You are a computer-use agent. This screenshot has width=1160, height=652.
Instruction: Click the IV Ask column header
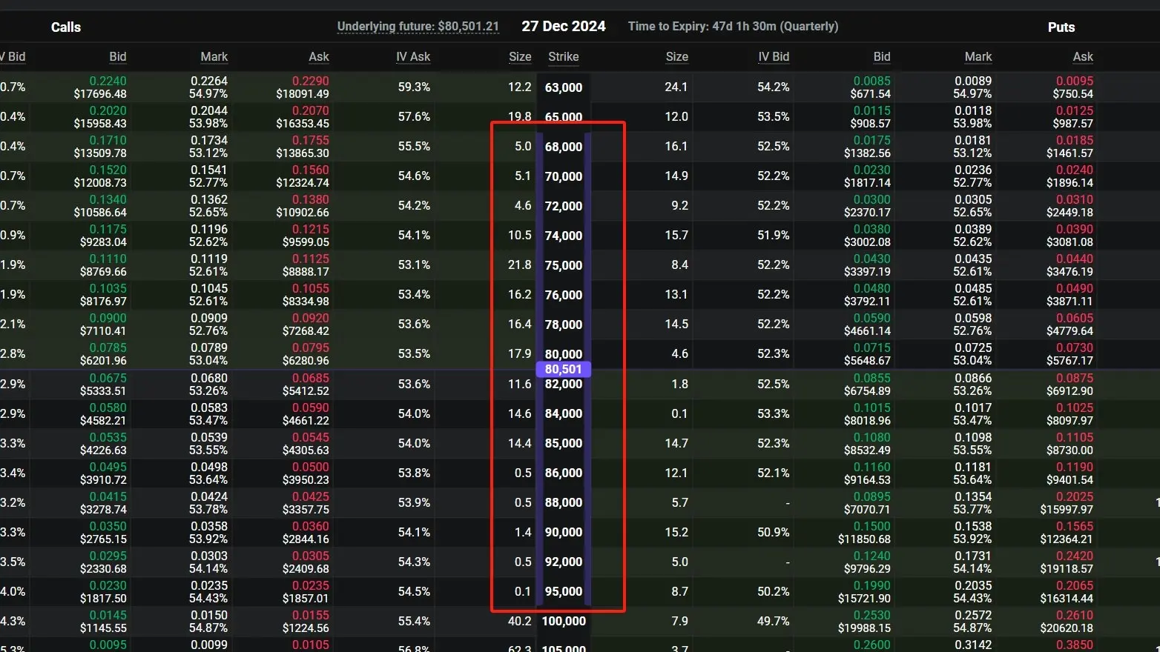click(414, 57)
